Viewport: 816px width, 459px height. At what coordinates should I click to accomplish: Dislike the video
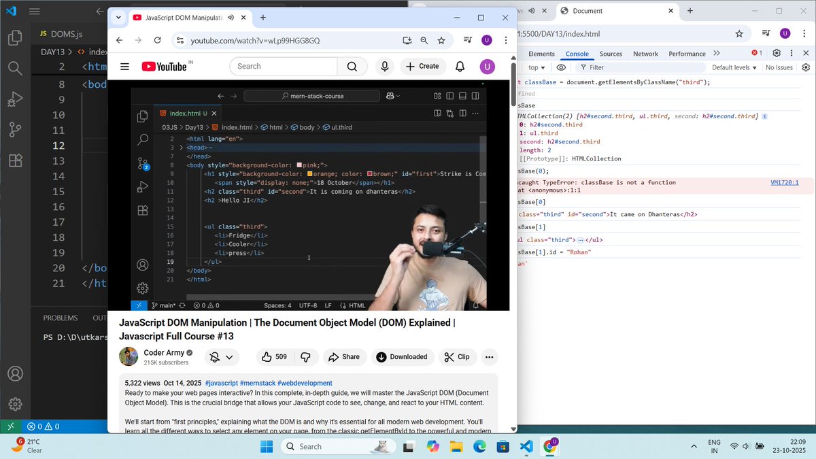306,356
